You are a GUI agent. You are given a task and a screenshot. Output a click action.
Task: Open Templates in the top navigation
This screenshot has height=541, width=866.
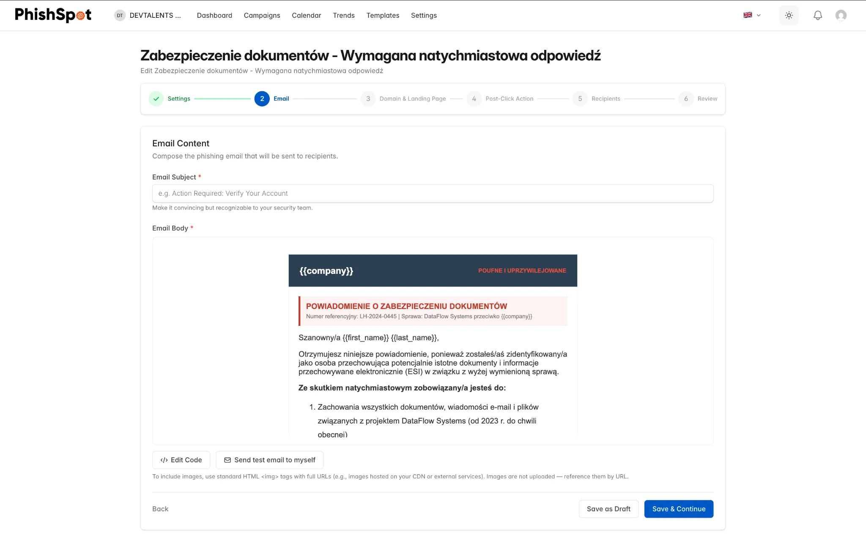tap(383, 15)
